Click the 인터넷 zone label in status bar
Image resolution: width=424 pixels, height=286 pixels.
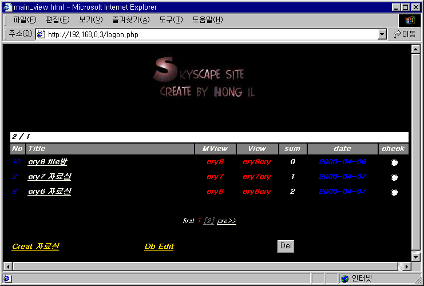(362, 279)
